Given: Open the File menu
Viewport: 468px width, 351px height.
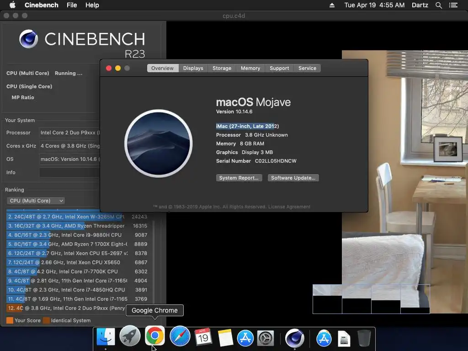Looking at the screenshot, I should click(x=72, y=5).
